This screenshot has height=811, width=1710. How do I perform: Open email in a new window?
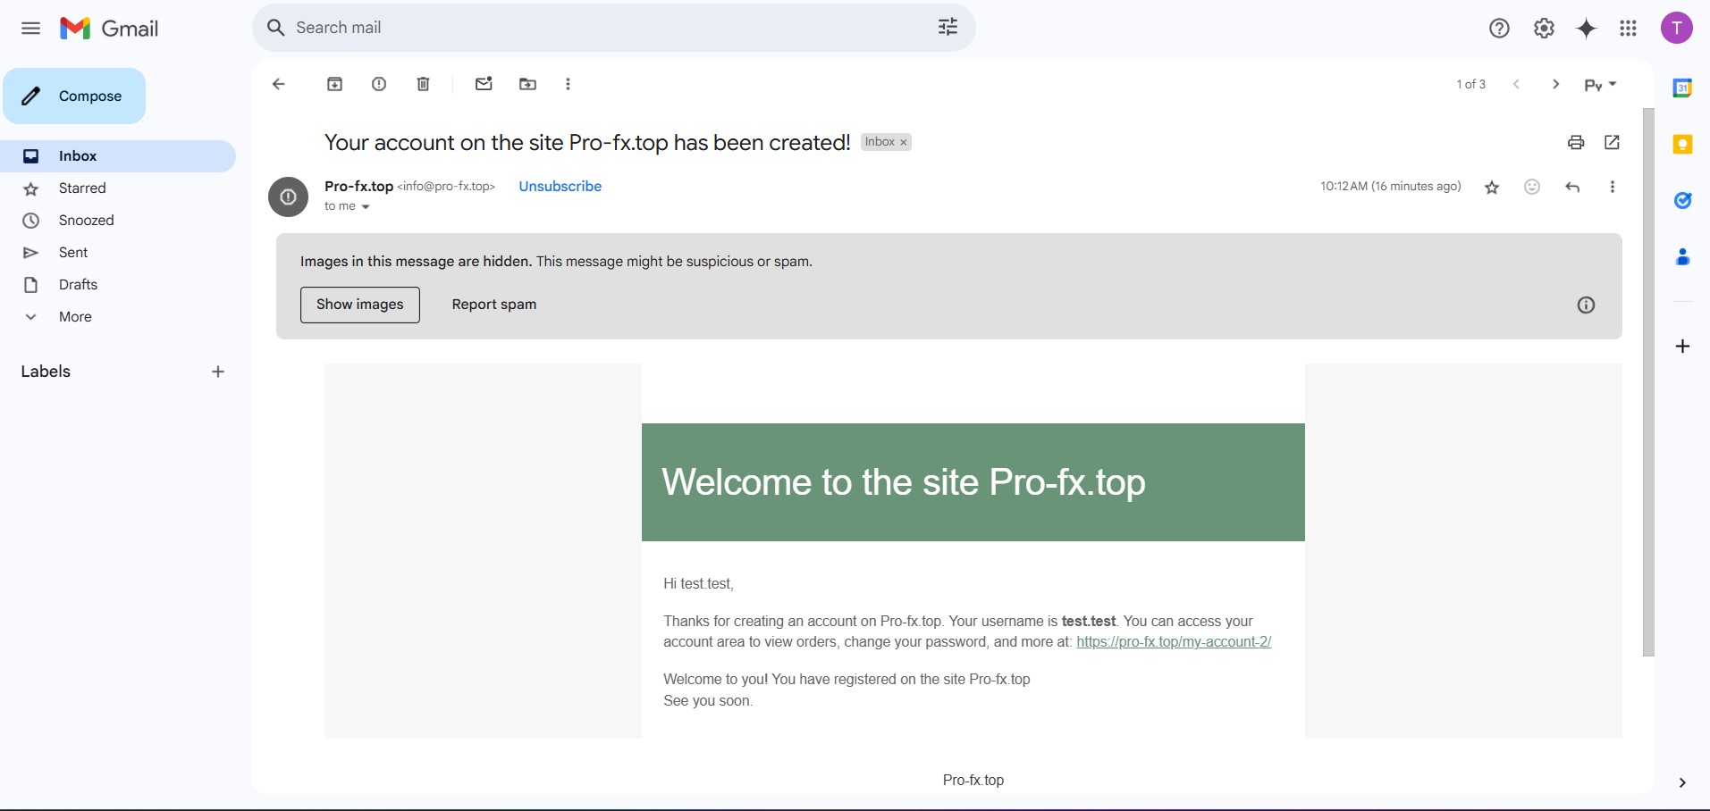(x=1613, y=142)
